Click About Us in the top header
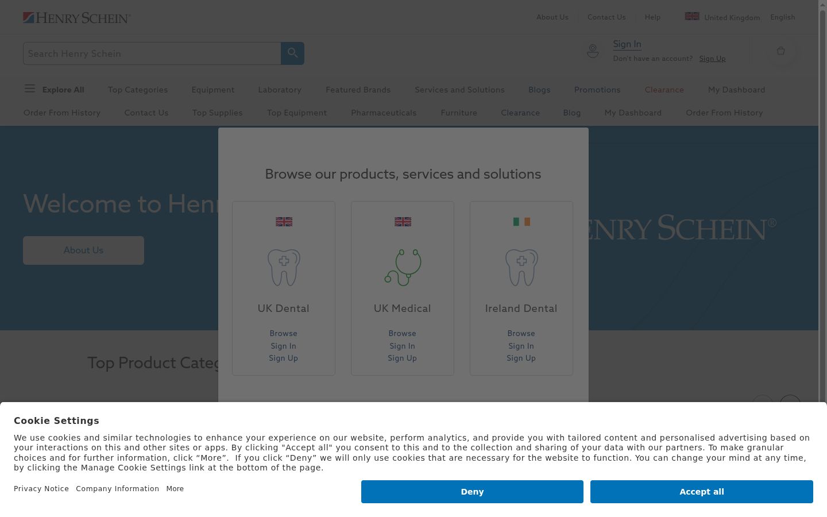This screenshot has height=517, width=827. coord(552,17)
